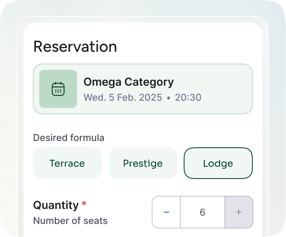
Task: Click the Number of seats helper text
Action: [x=70, y=220]
